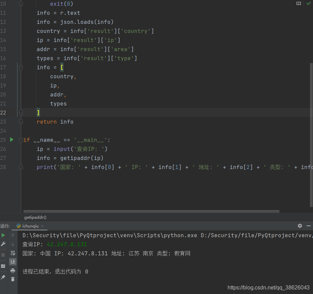The width and height of the screenshot is (313, 294).
Task: Open run configuration wrench icon
Action: 3,244
